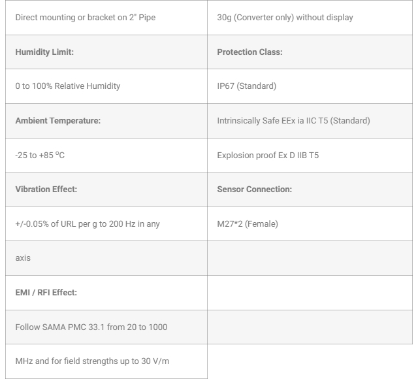418x379 pixels.
Task: Select the 'Humidity Limit:' heading cell
Action: pyautogui.click(x=44, y=52)
